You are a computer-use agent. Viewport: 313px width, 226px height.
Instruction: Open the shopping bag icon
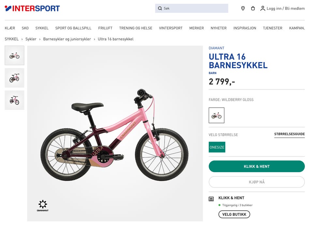[253, 8]
